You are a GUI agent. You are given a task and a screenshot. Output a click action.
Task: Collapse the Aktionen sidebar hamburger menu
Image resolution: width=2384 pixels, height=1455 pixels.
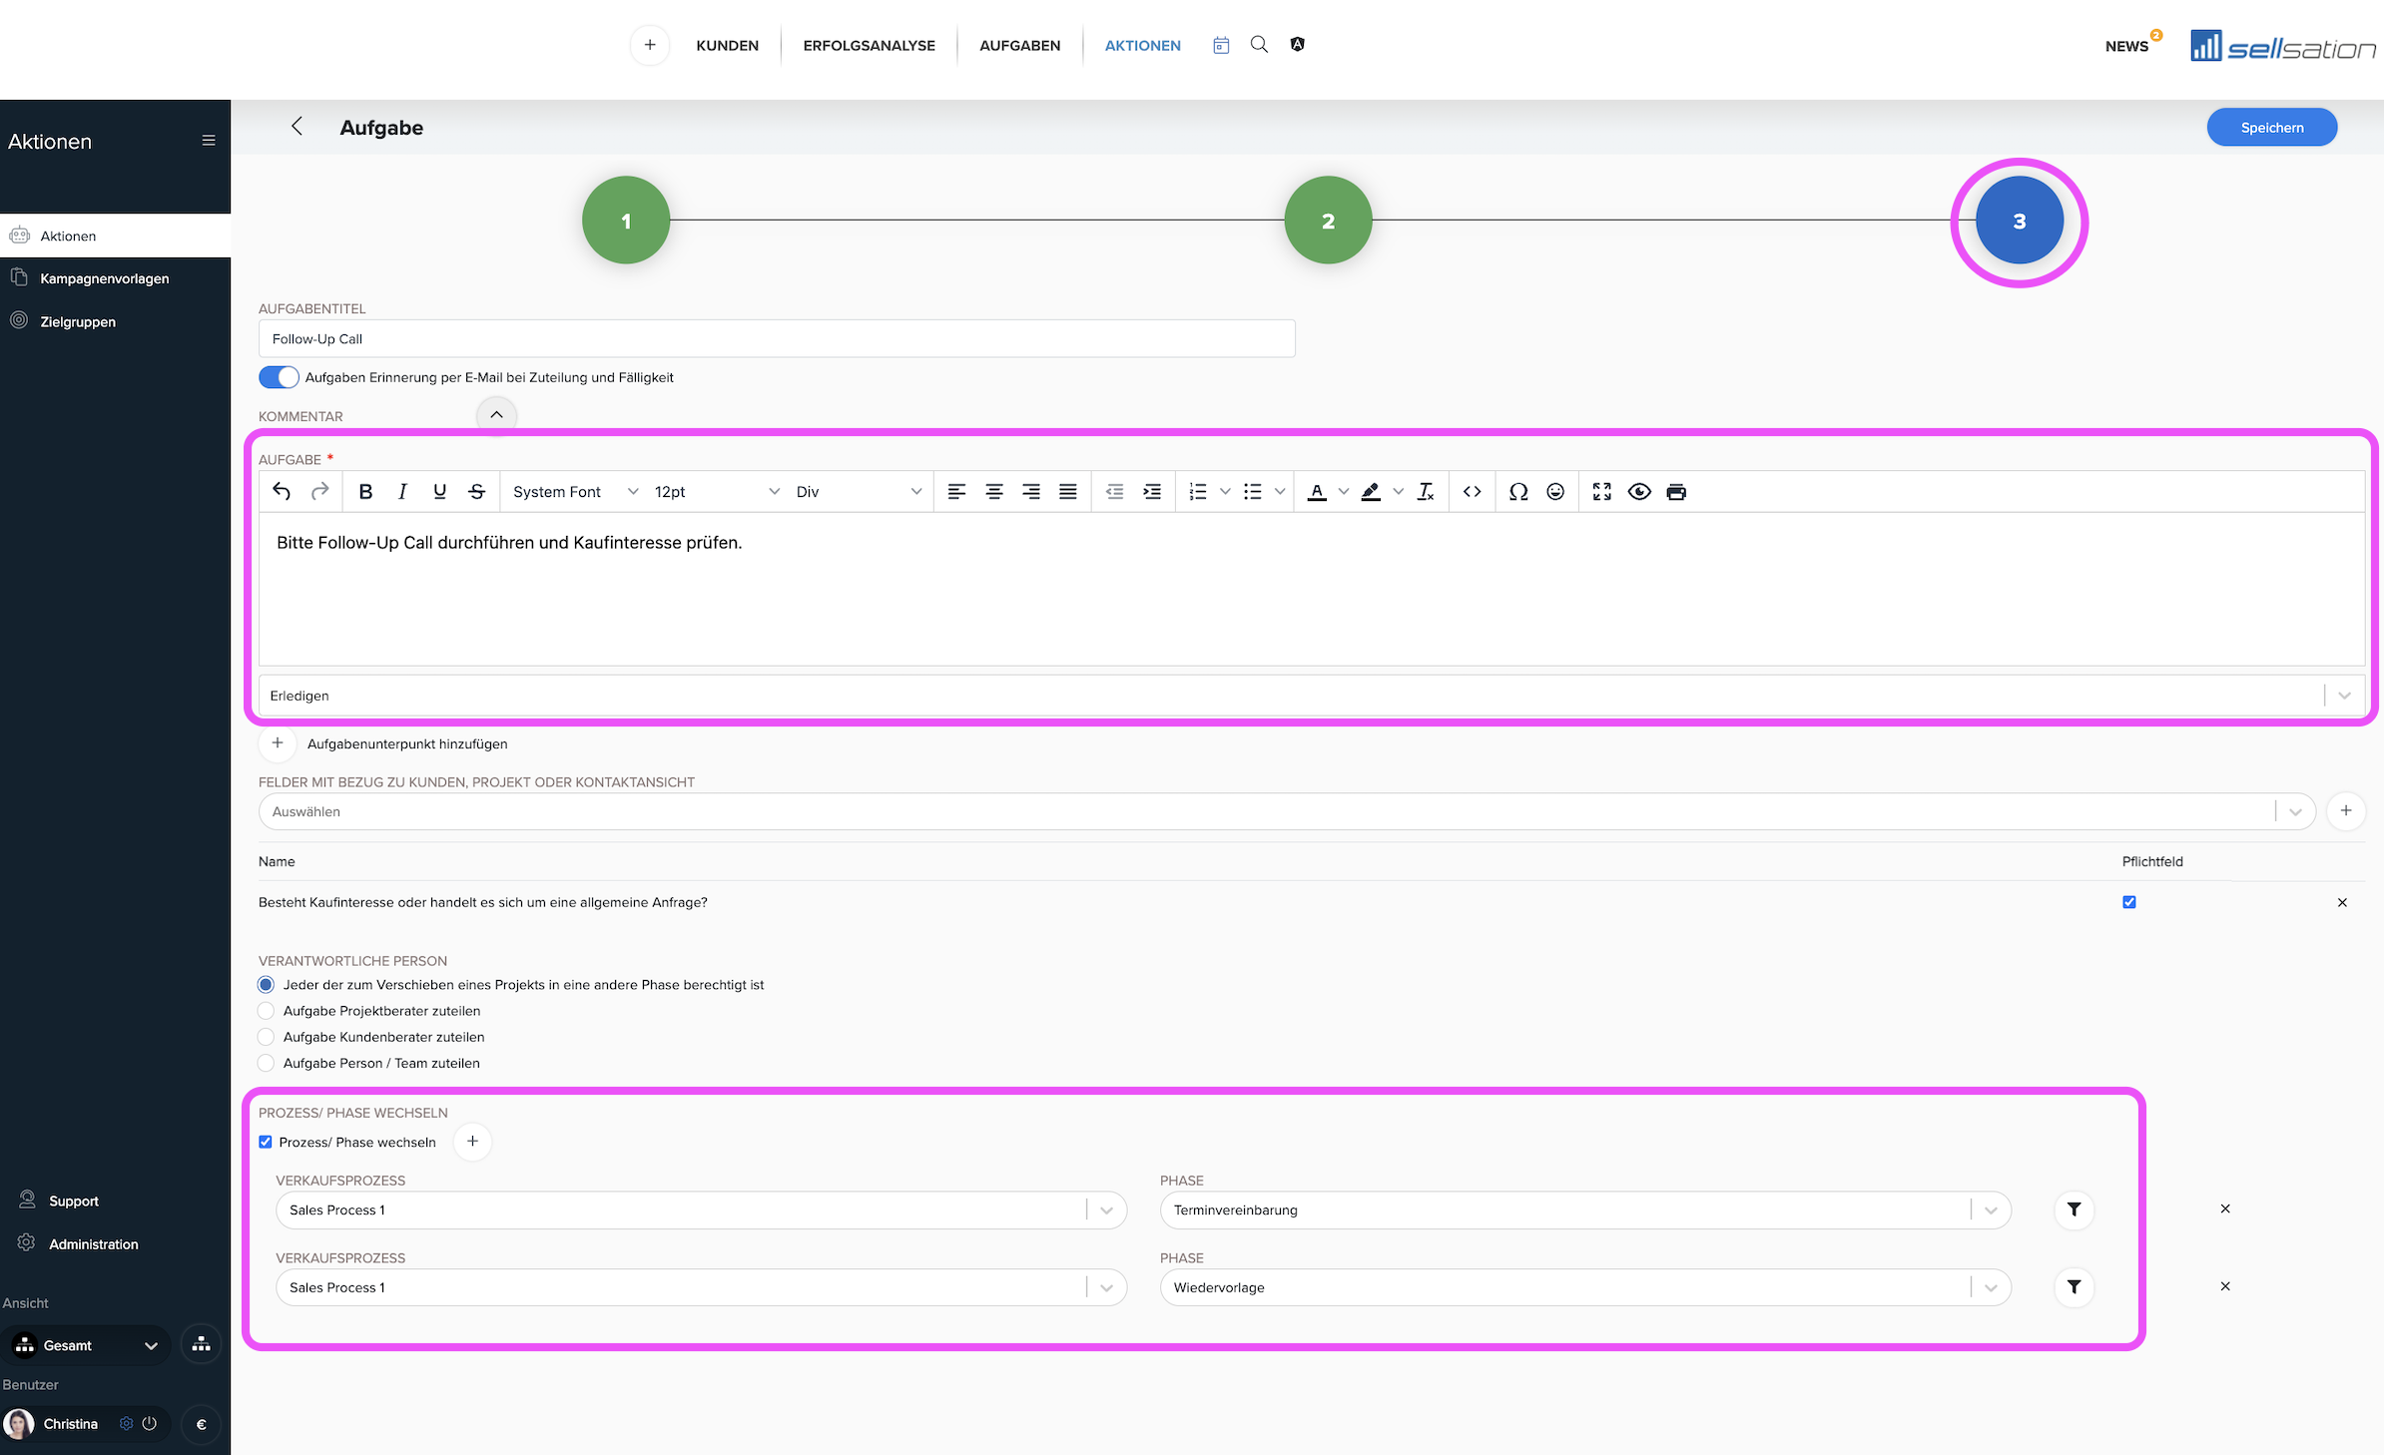point(209,141)
